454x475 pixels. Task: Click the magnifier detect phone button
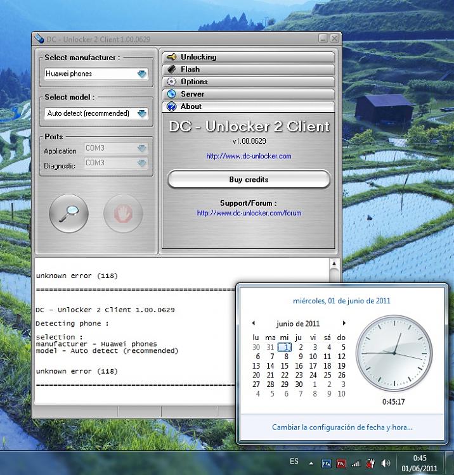click(x=68, y=214)
